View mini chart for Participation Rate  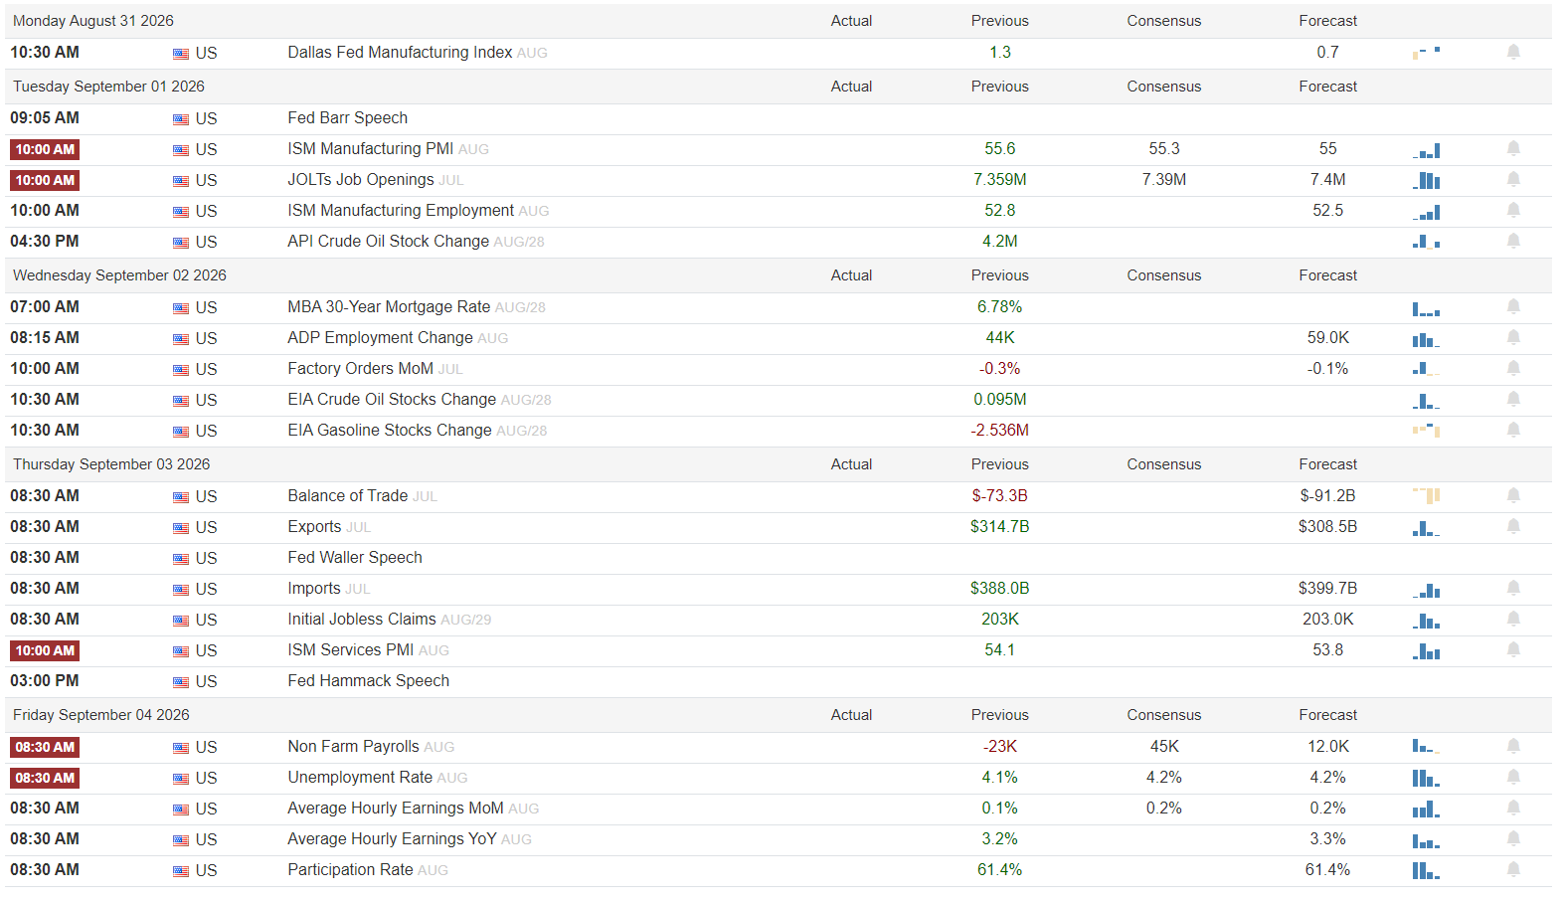coord(1426,870)
